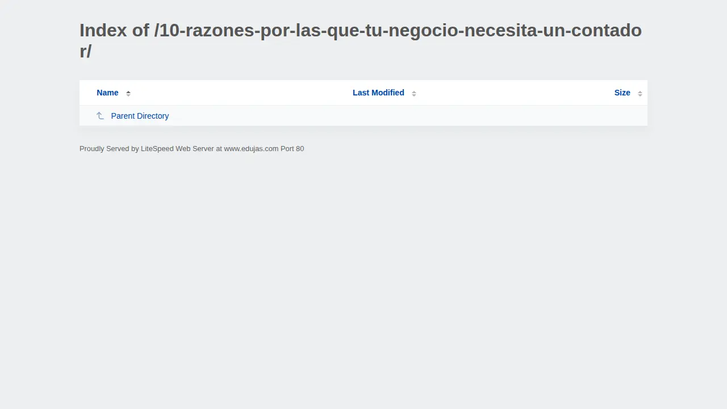Viewport: 727px width, 409px height.
Task: Click the sort arrows next to Size
Action: (640, 93)
